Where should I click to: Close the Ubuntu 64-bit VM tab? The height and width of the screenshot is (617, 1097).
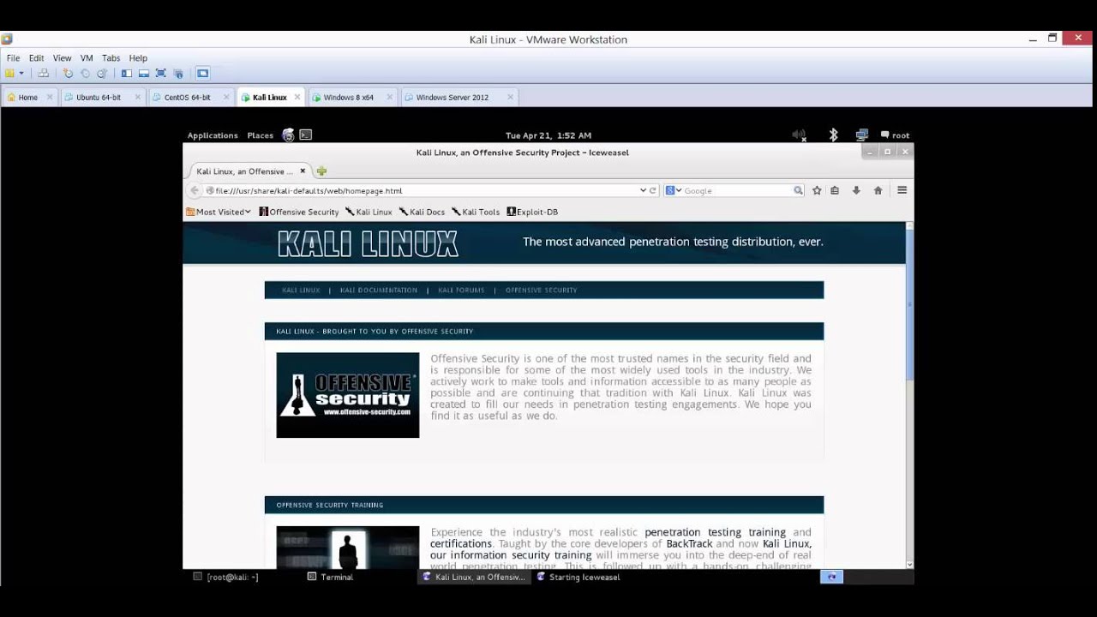(137, 98)
